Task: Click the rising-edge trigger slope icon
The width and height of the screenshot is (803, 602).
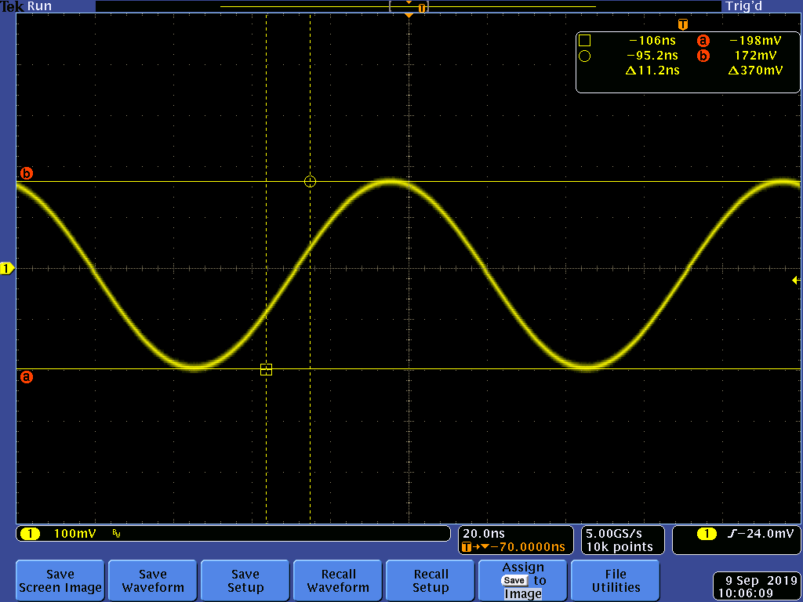Action: (732, 534)
